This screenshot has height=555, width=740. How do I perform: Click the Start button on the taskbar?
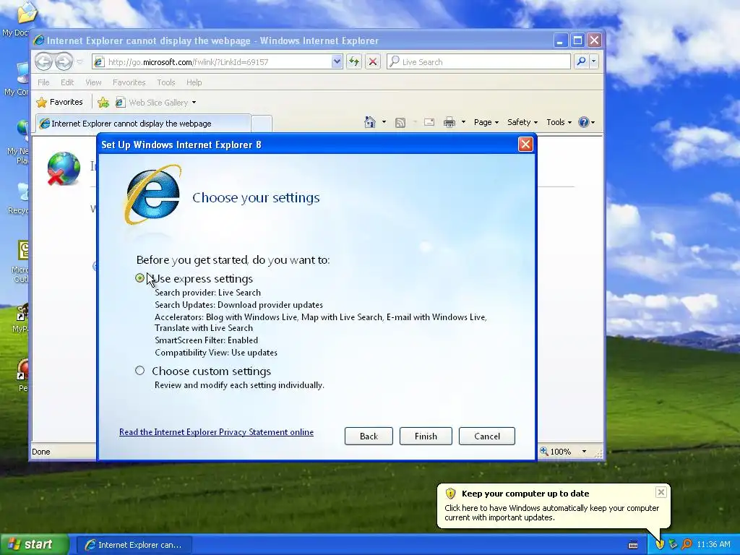(35, 544)
